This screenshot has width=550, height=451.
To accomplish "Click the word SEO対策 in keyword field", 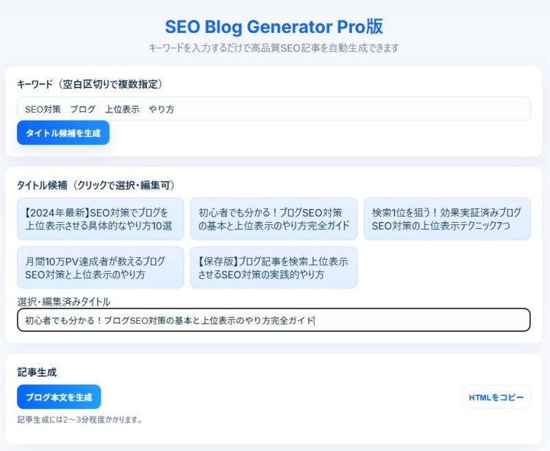I will [43, 109].
